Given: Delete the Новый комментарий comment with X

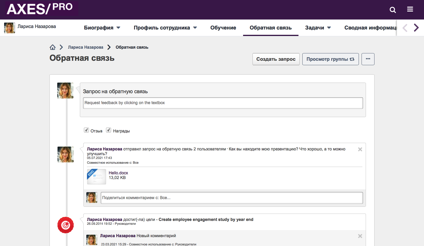Looking at the screenshot, I should pos(360,236).
